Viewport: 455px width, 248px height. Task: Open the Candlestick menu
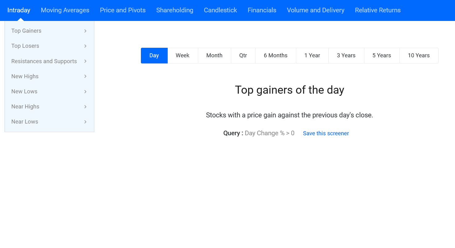tap(220, 10)
